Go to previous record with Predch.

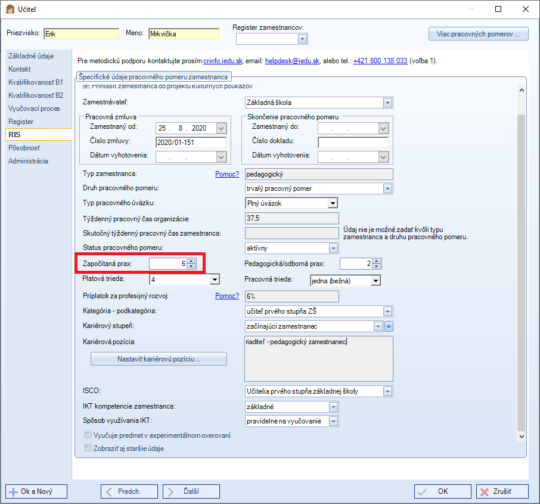click(129, 491)
